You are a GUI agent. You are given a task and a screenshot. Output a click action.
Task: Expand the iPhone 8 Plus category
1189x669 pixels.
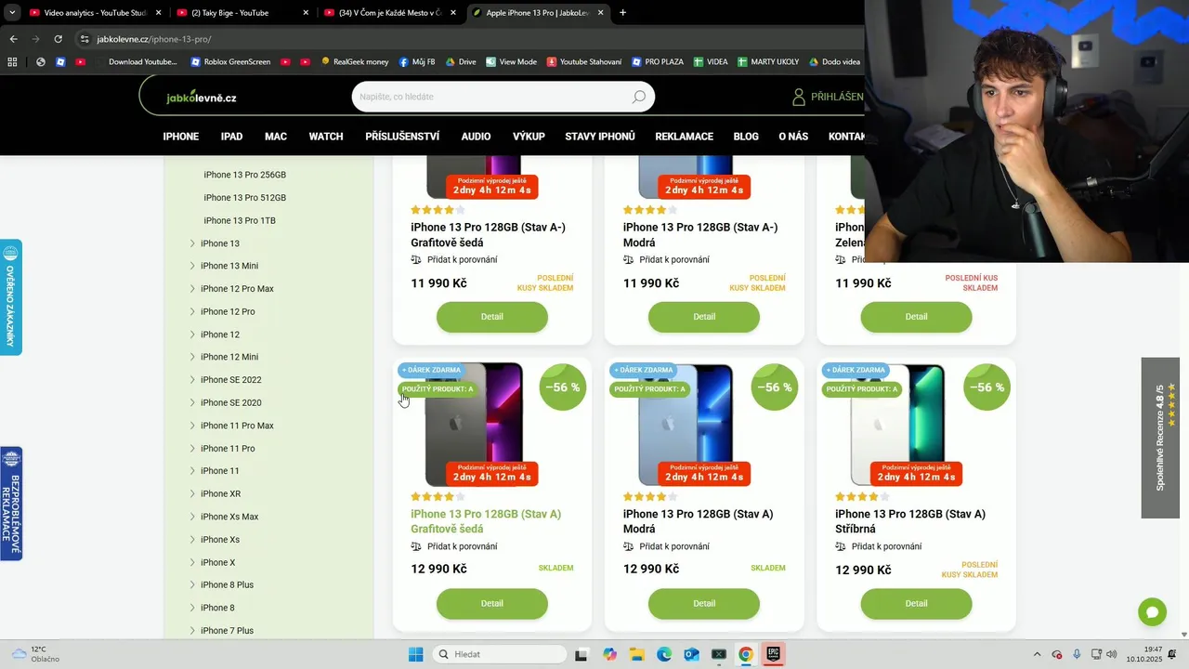point(192,584)
